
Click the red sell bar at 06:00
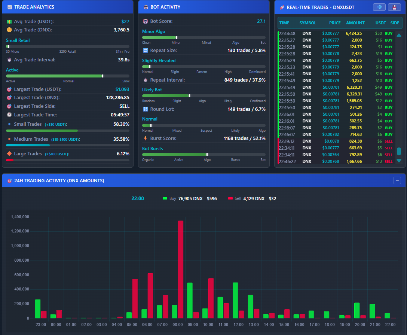[150, 296]
